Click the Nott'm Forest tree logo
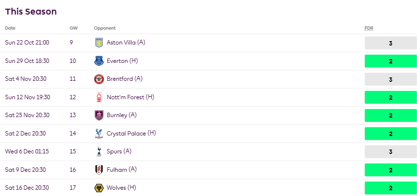The width and height of the screenshot is (417, 196). 99,97
